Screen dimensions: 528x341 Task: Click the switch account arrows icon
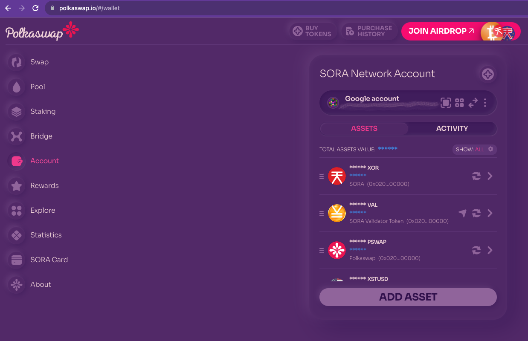point(473,103)
